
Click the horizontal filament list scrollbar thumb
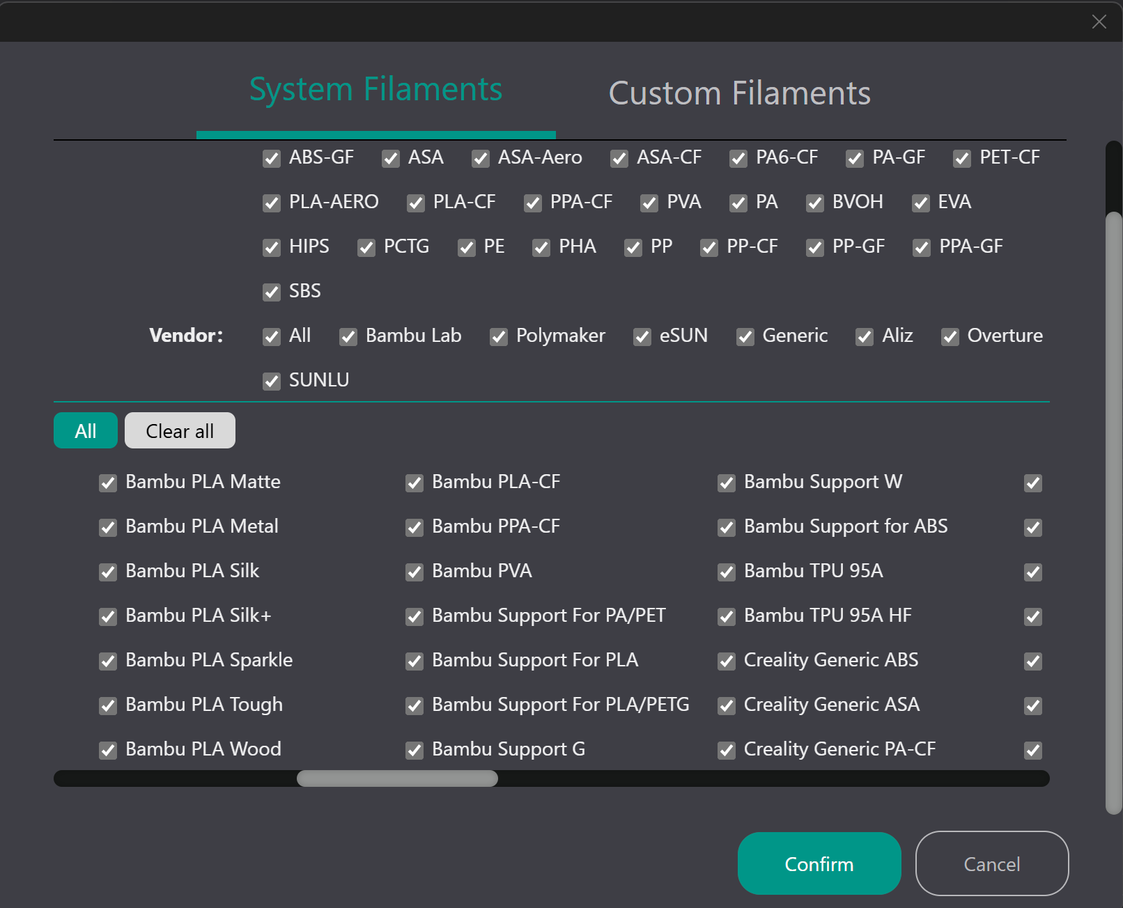point(397,778)
